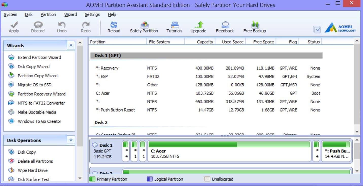Open the Help menu

[112, 15]
